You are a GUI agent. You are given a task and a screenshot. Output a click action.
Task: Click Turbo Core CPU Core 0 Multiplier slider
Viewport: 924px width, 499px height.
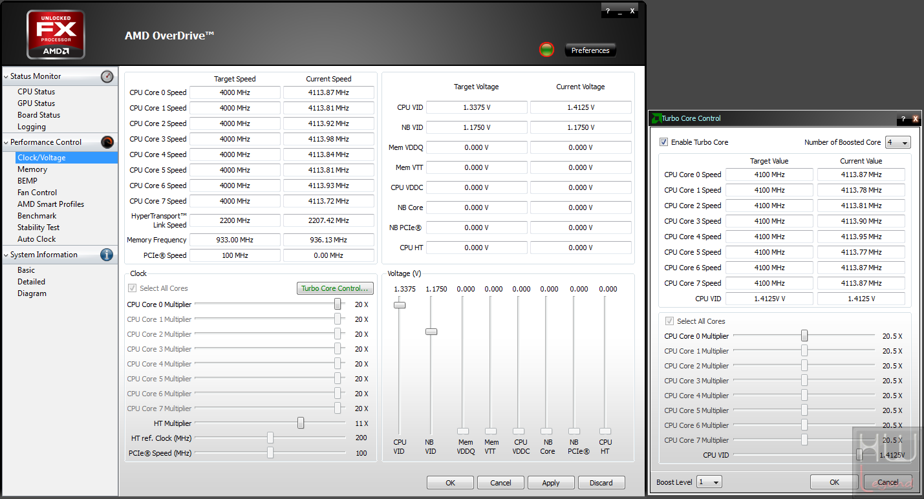[x=804, y=336]
